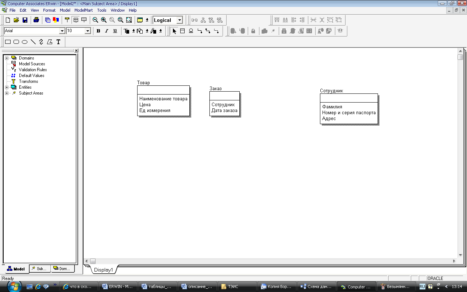Click the horizontal scrollbar right arrow
Image resolution: width=467 pixels, height=292 pixels.
pyautogui.click(x=454, y=261)
